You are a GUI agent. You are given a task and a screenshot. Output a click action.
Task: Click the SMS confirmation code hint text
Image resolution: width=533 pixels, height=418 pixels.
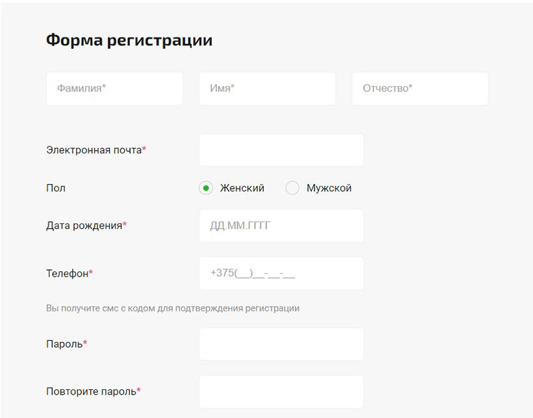tap(173, 309)
